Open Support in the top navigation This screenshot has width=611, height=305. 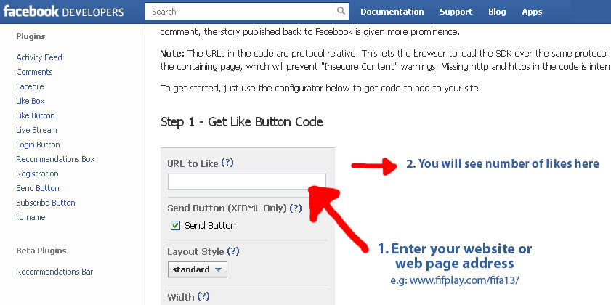456,12
